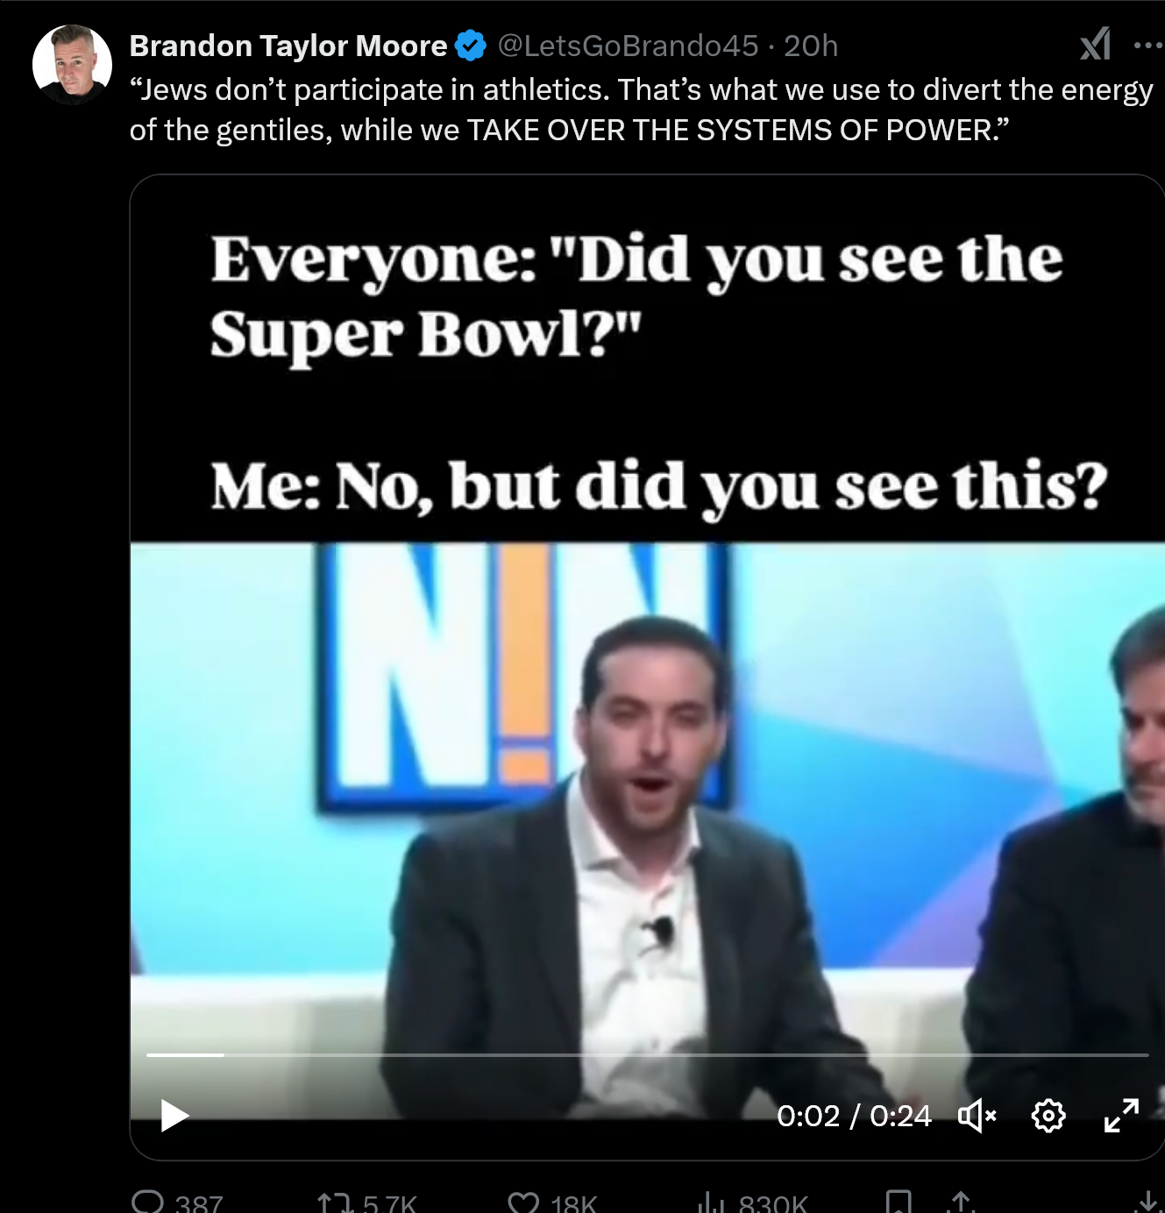Click the Grok explain-post icon

click(1096, 44)
